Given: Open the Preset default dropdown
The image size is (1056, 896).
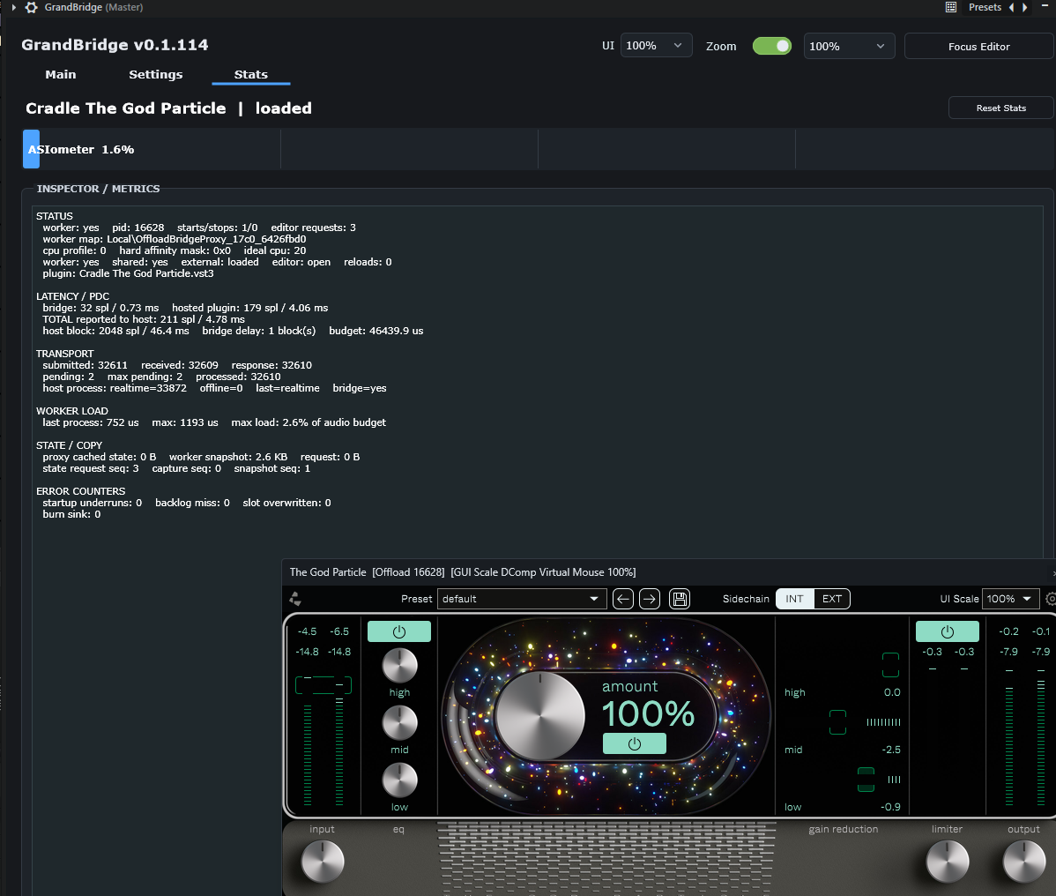Looking at the screenshot, I should [x=521, y=599].
